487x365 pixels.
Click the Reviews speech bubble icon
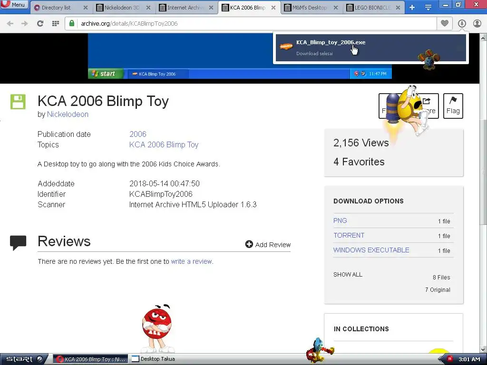tap(18, 243)
